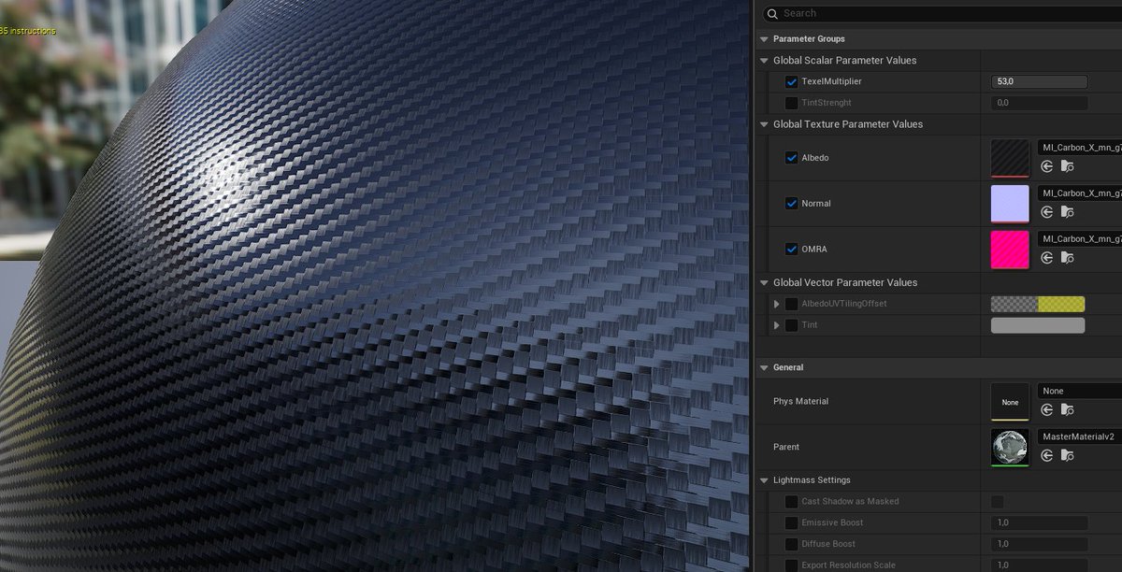Enable the Export Resolution Scale override
The width and height of the screenshot is (1122, 572).
(792, 565)
